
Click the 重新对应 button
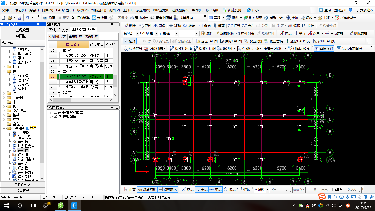[75, 37]
